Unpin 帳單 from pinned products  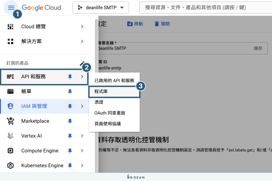click(x=70, y=91)
